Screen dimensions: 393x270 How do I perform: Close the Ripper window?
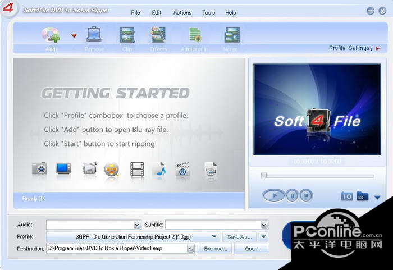(382, 11)
